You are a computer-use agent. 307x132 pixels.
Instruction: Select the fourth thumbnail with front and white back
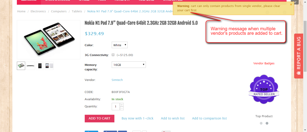49,66
